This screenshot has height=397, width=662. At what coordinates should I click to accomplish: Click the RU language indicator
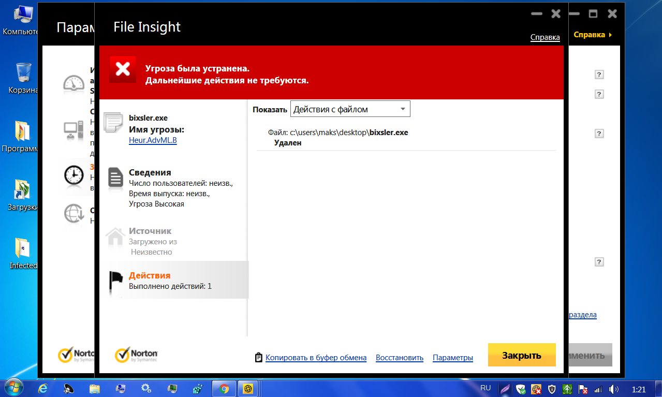486,388
